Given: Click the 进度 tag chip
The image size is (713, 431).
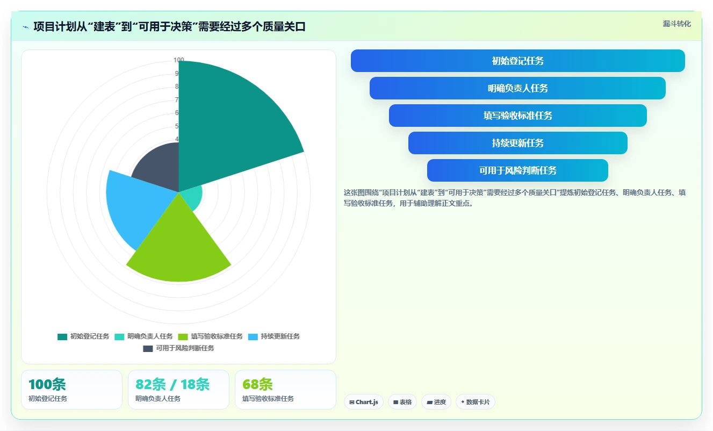Looking at the screenshot, I should pos(436,402).
